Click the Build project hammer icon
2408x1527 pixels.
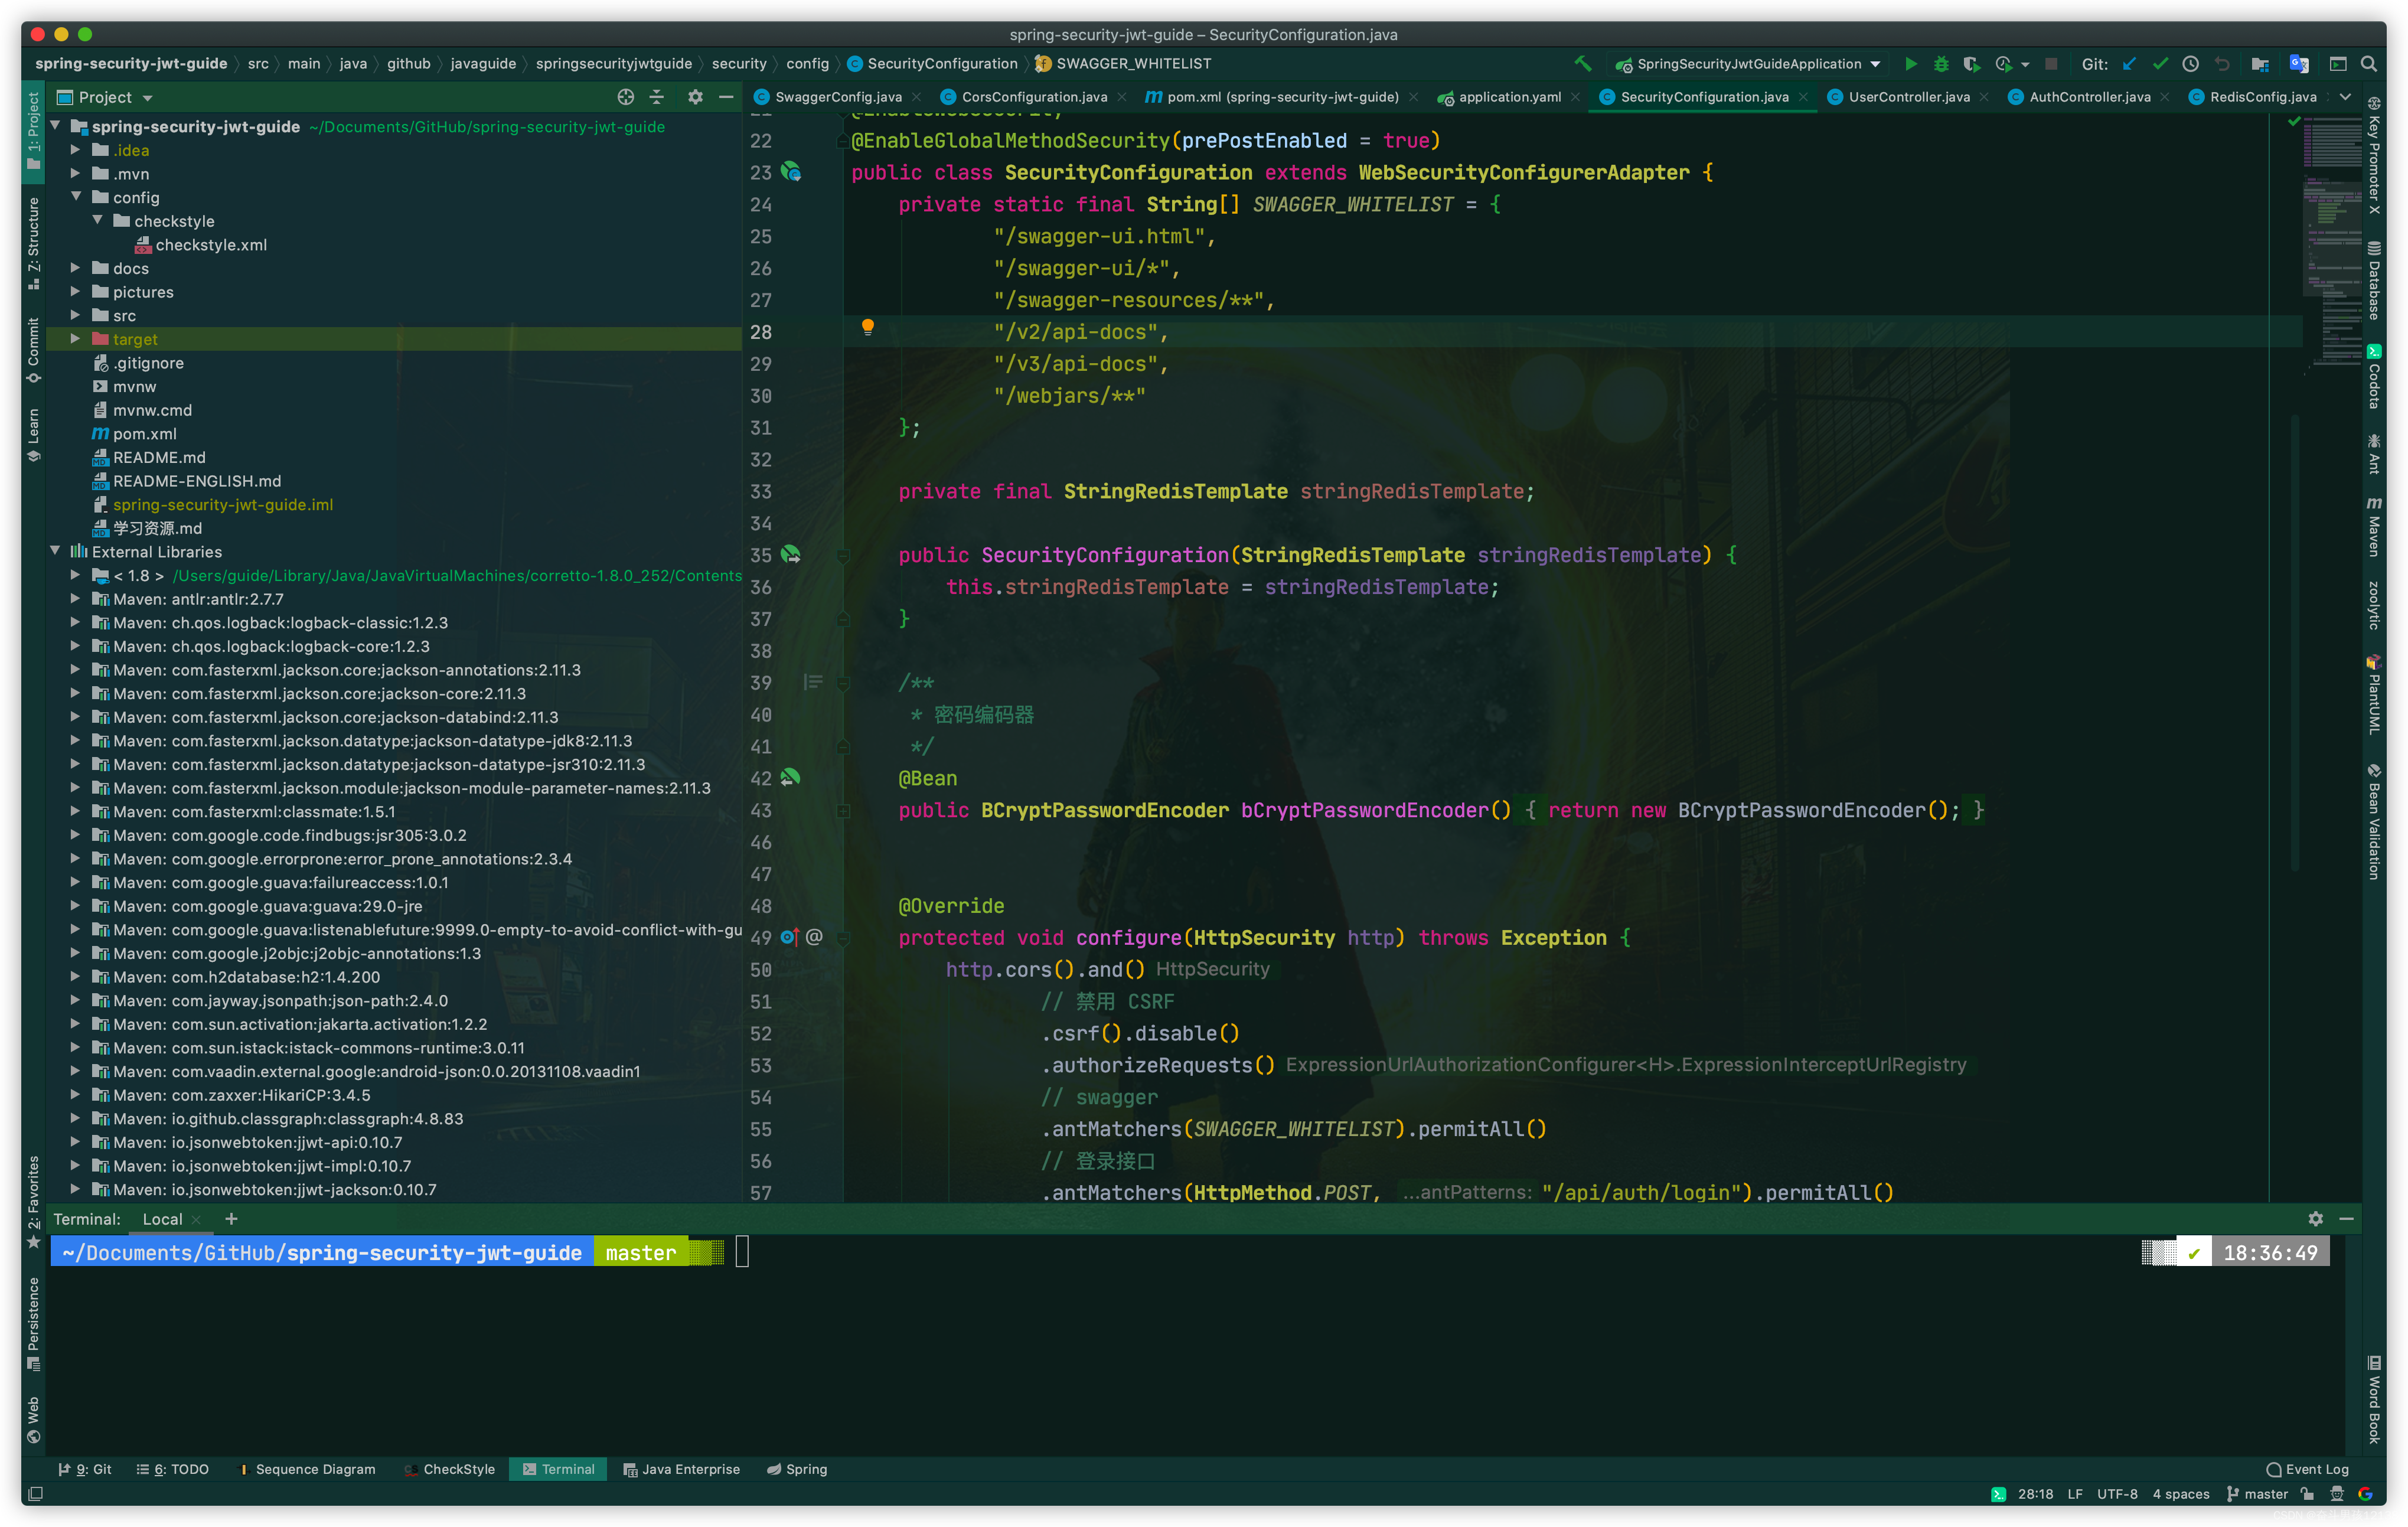click(1583, 64)
